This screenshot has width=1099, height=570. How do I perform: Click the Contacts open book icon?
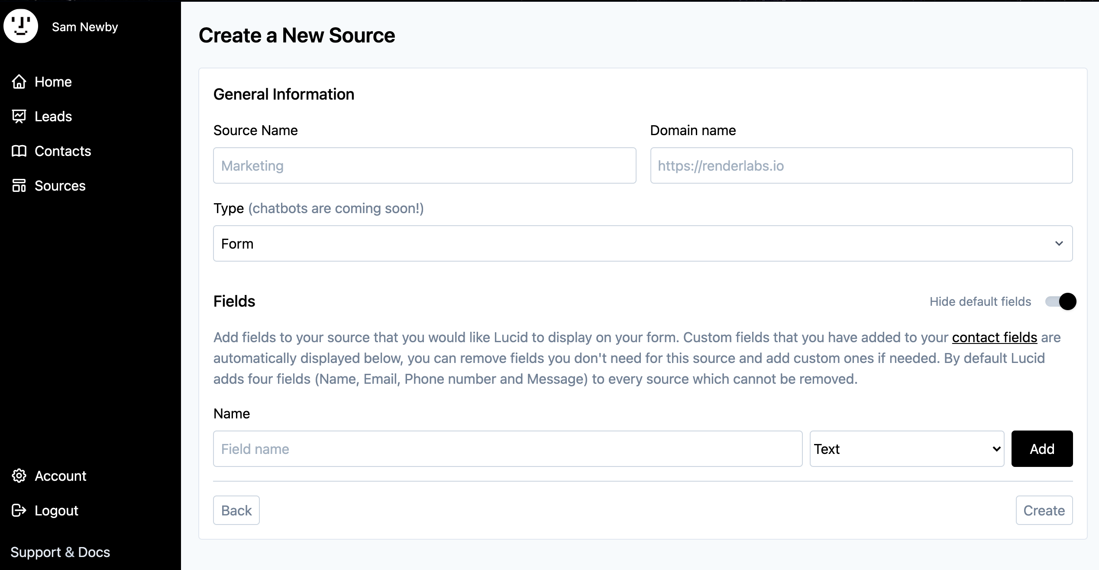19,151
